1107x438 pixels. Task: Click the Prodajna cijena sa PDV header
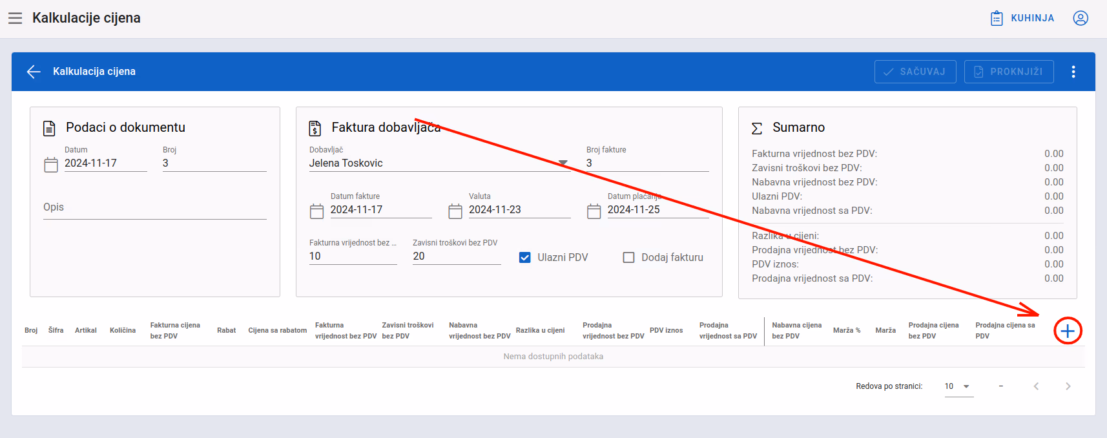1005,331
